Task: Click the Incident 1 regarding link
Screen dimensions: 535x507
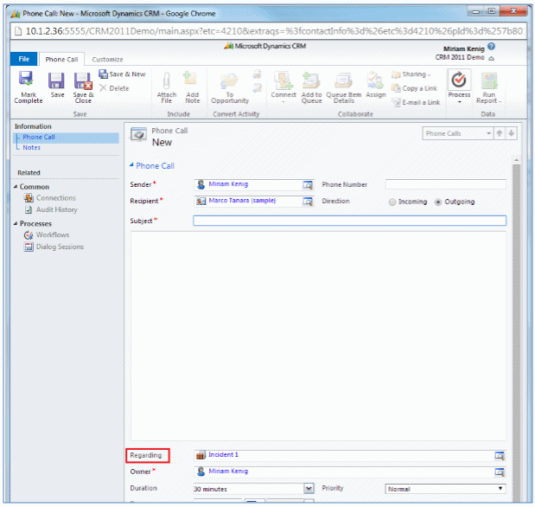Action: 223,455
